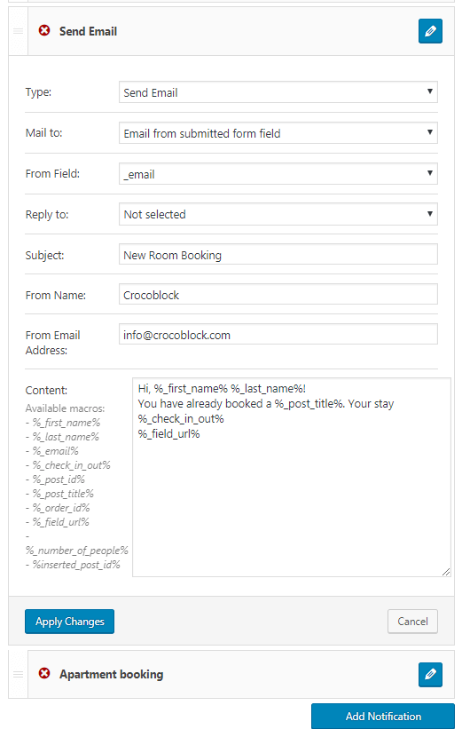Open the Type dropdown
Image resolution: width=462 pixels, height=737 pixels.
click(x=278, y=92)
